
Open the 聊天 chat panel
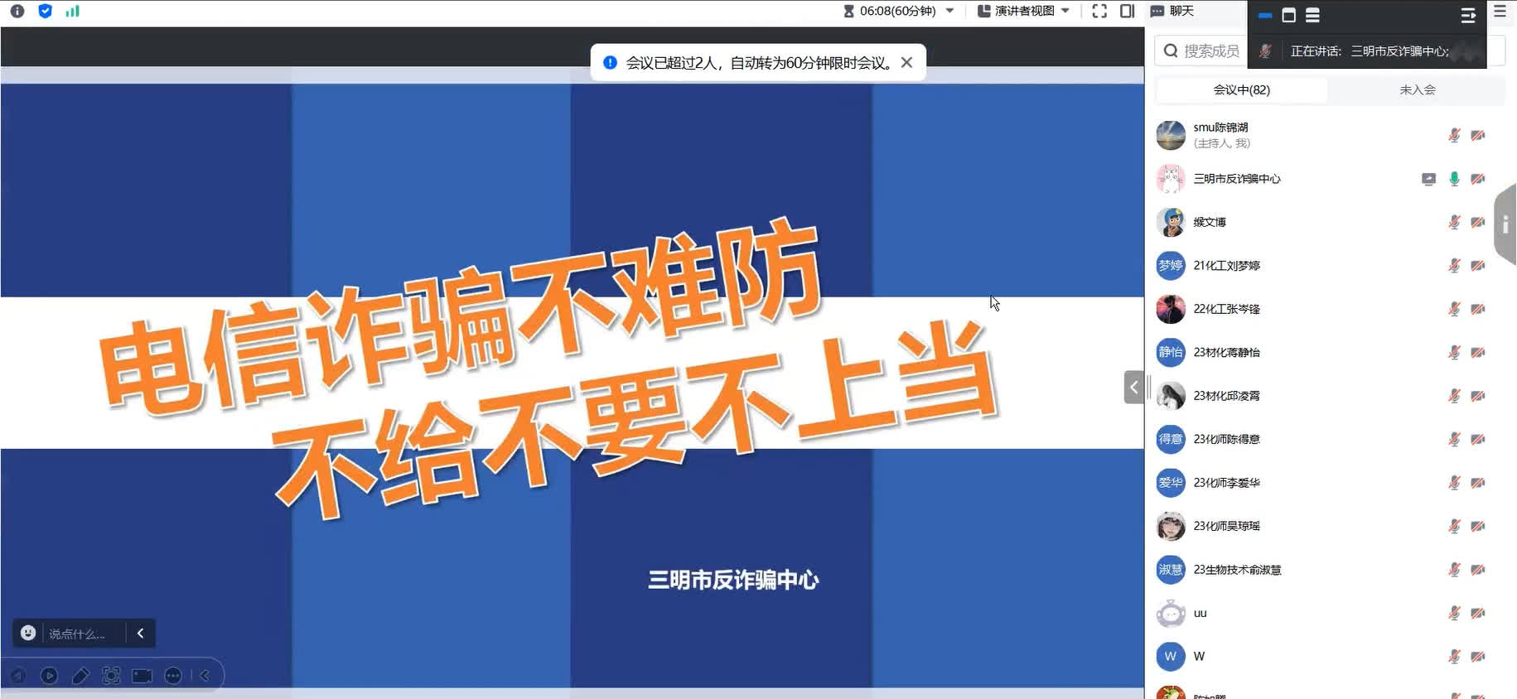pyautogui.click(x=1173, y=11)
